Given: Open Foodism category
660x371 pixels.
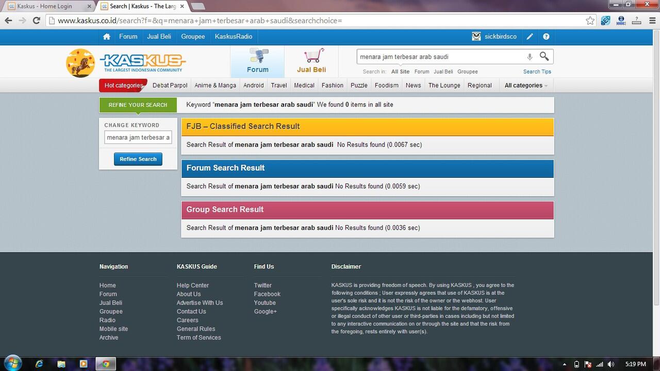Looking at the screenshot, I should (x=387, y=86).
